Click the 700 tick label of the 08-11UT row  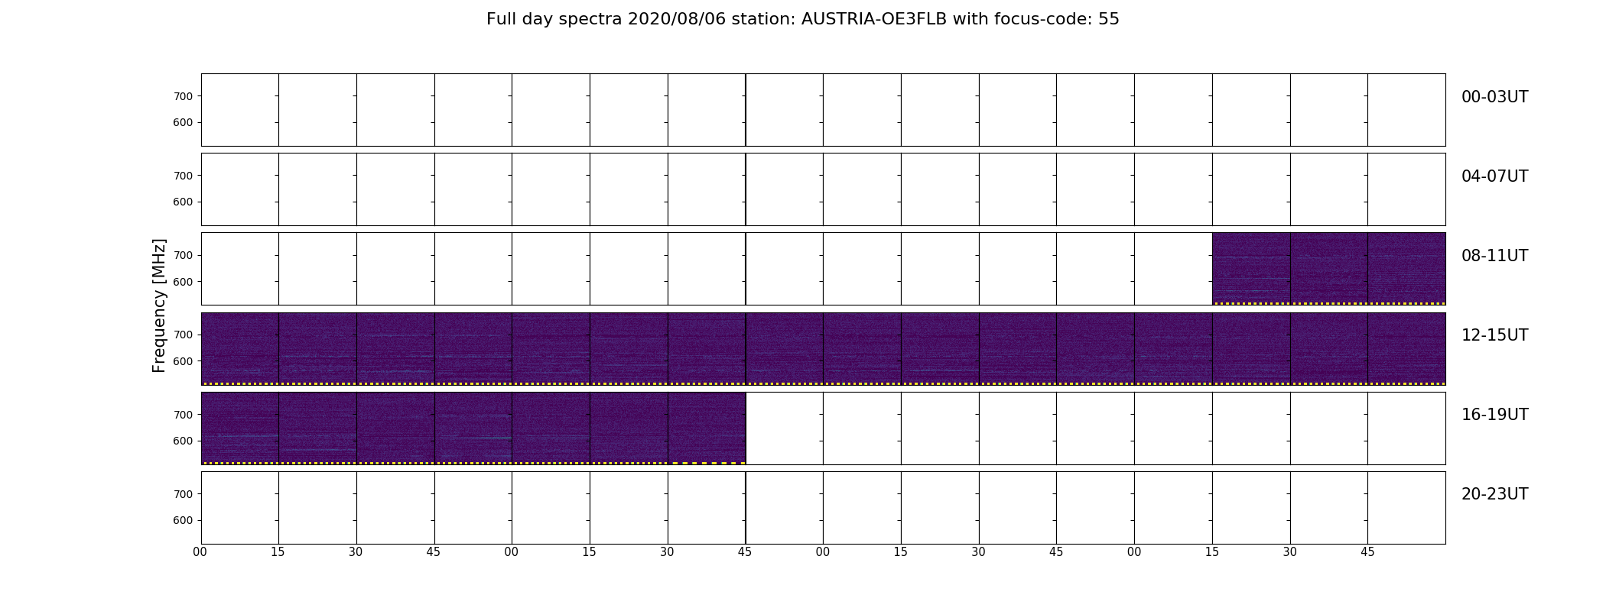pyautogui.click(x=183, y=255)
